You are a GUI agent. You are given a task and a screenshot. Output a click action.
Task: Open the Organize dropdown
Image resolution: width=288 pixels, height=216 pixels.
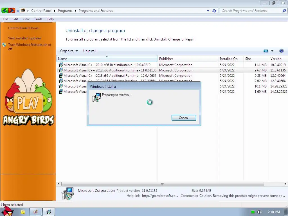[69, 51]
